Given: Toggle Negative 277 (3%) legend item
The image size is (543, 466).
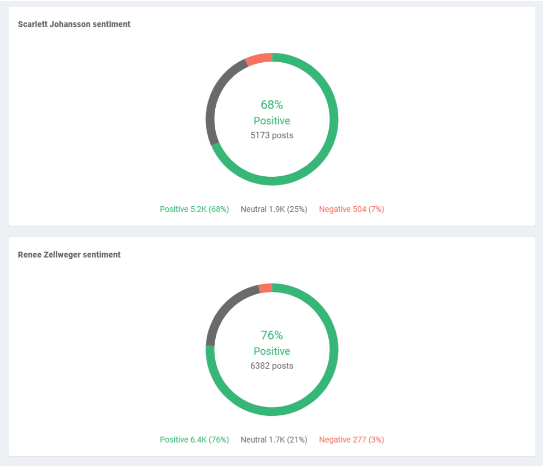Looking at the screenshot, I should coord(351,439).
